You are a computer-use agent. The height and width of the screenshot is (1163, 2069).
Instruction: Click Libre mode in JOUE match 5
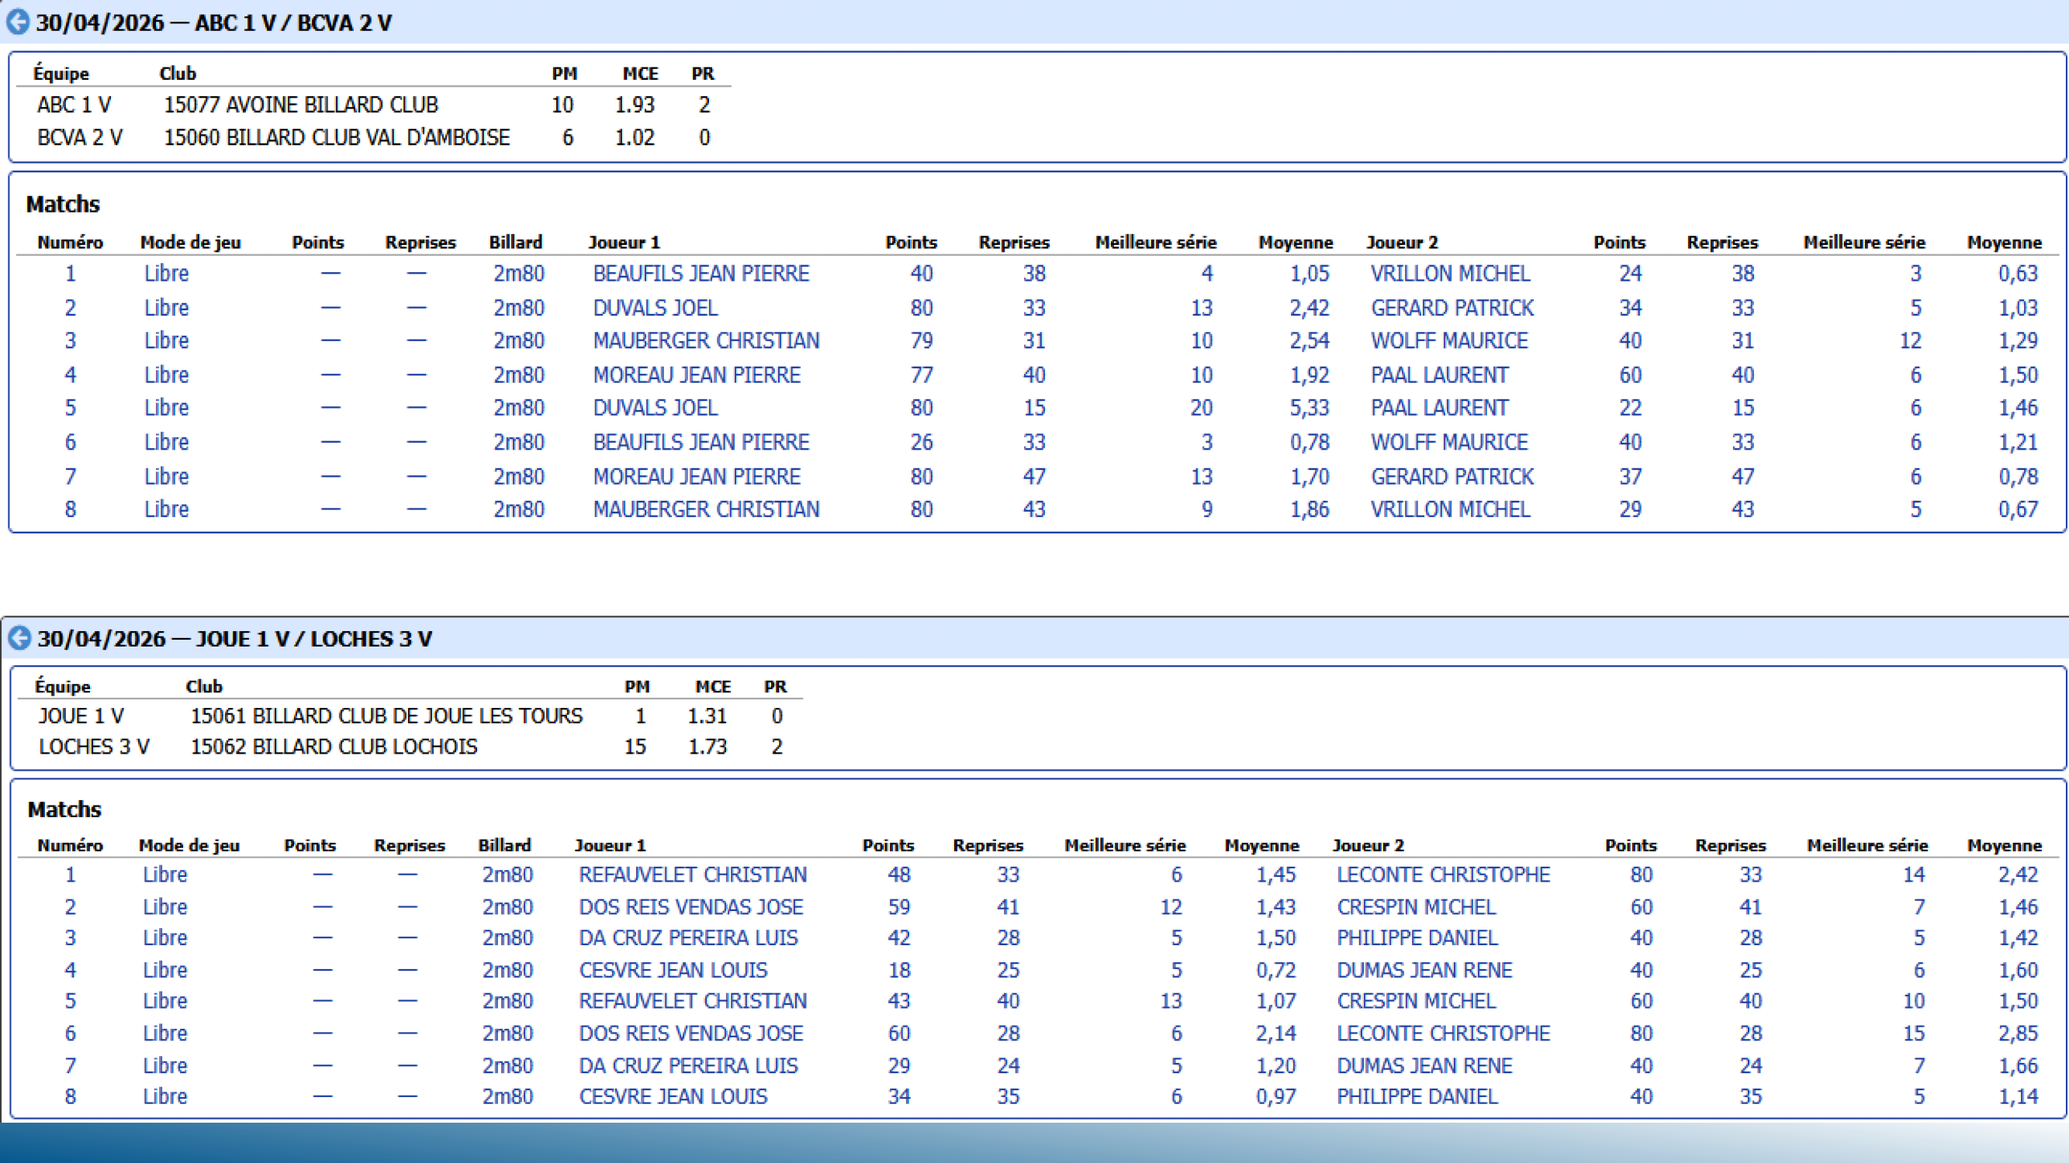pyautogui.click(x=164, y=1002)
